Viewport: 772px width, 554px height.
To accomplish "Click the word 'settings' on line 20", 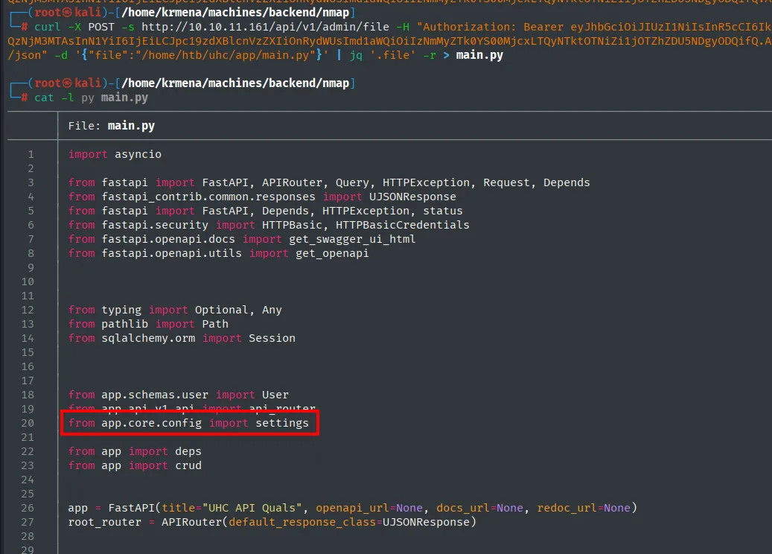I will click(282, 424).
